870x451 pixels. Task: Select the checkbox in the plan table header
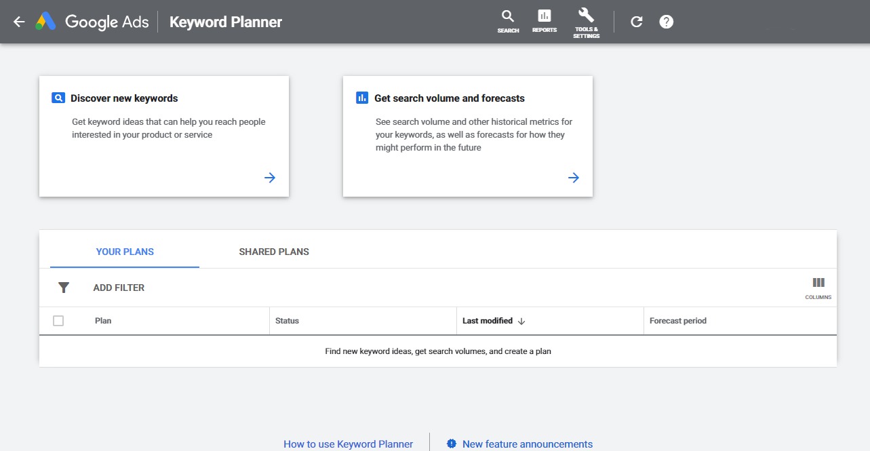58,320
